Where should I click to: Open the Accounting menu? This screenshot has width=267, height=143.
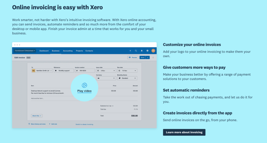click(x=68, y=51)
